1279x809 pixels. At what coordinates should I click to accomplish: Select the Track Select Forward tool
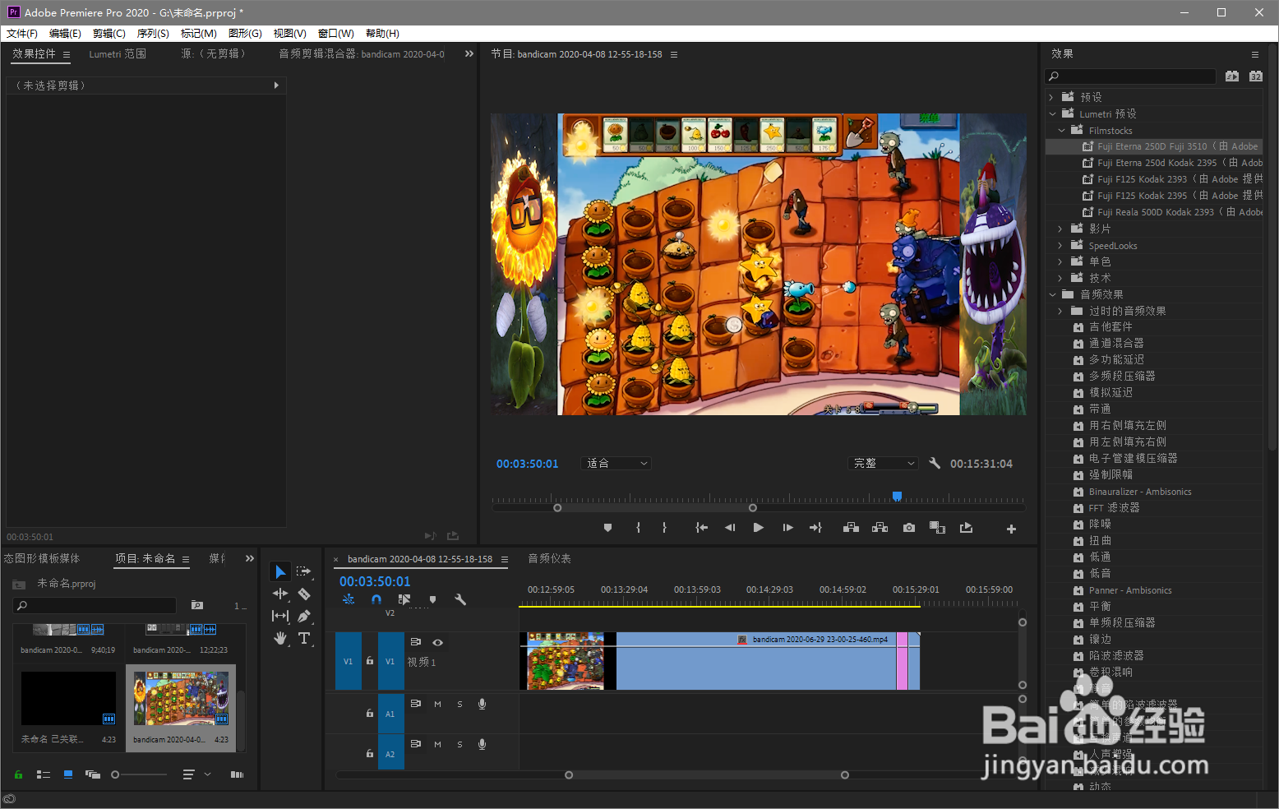point(304,571)
